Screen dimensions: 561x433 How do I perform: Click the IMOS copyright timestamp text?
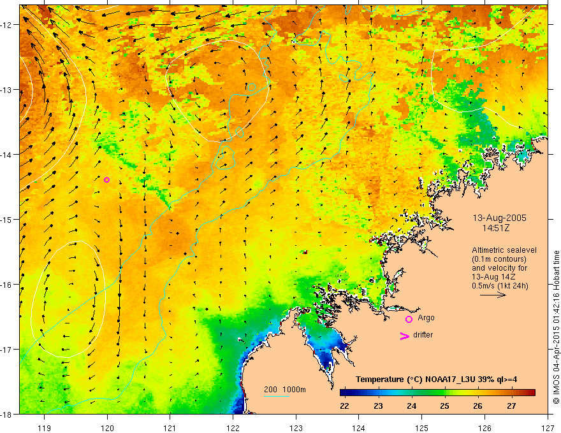[x=556, y=327]
